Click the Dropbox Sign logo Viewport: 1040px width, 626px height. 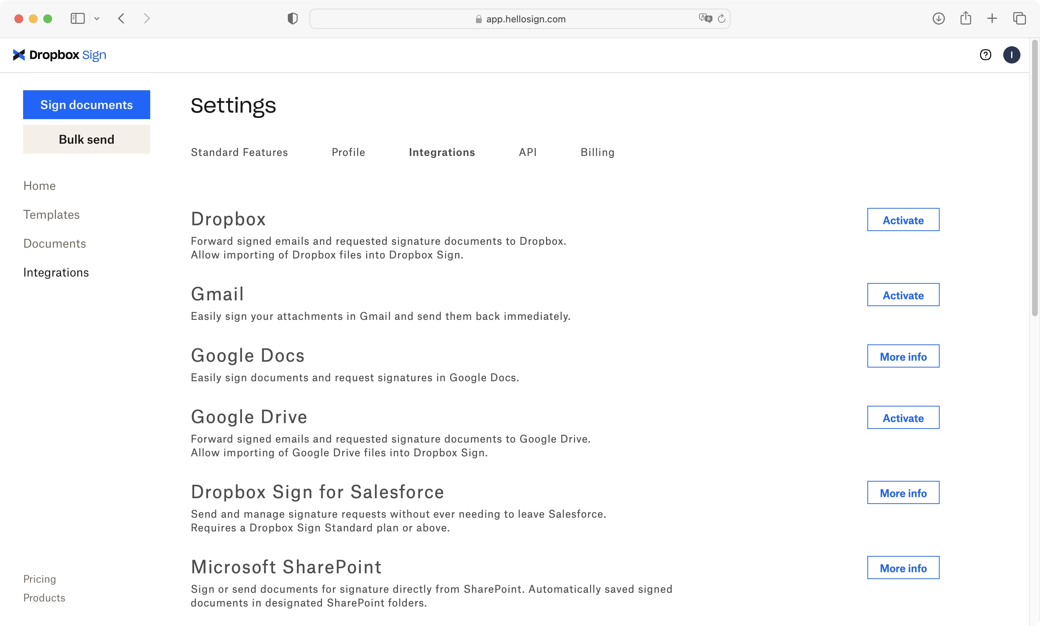point(60,55)
